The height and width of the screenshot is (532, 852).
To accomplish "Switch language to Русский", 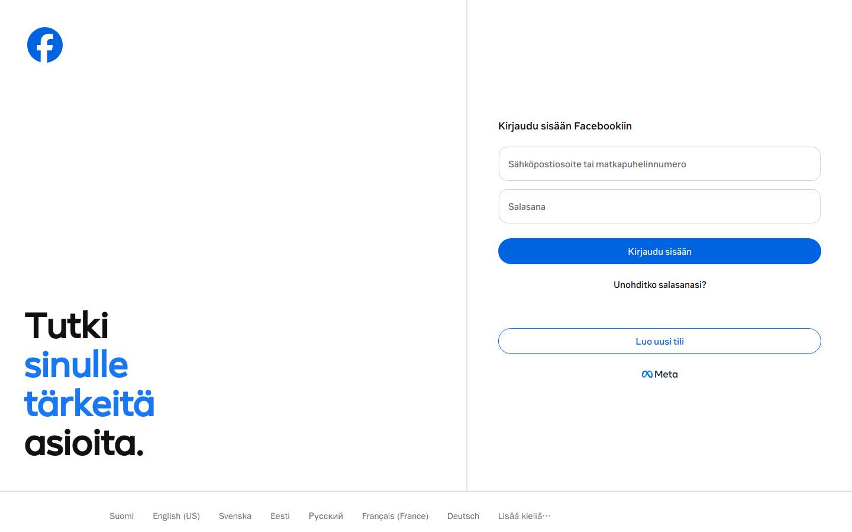I will click(x=326, y=516).
